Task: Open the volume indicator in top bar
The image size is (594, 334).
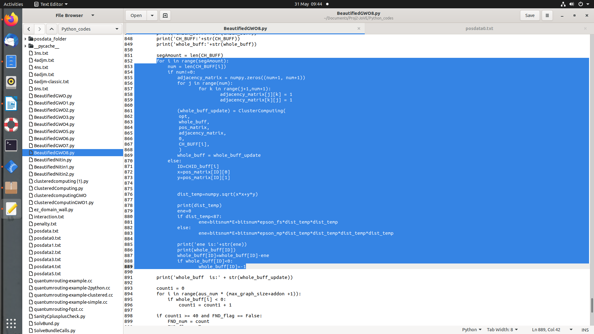Action: coord(571,4)
